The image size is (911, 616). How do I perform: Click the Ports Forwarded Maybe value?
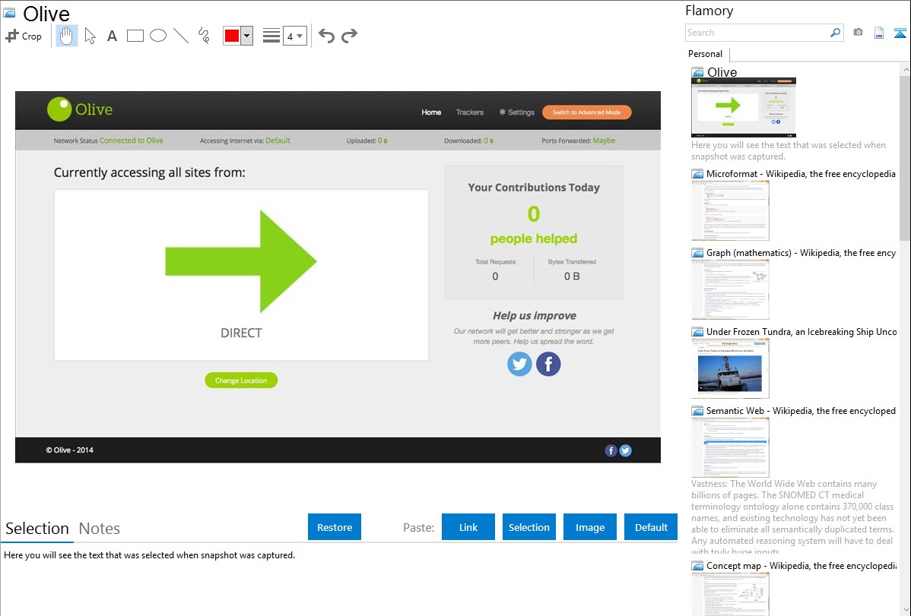point(604,141)
